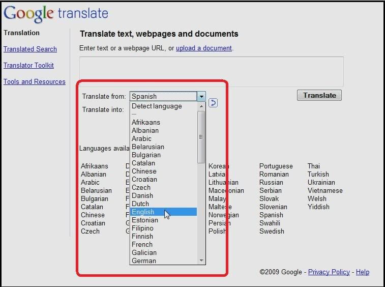Viewport: 385px width, 287px height.
Task: Click Vietnamese in the available languages list
Action: (x=325, y=190)
